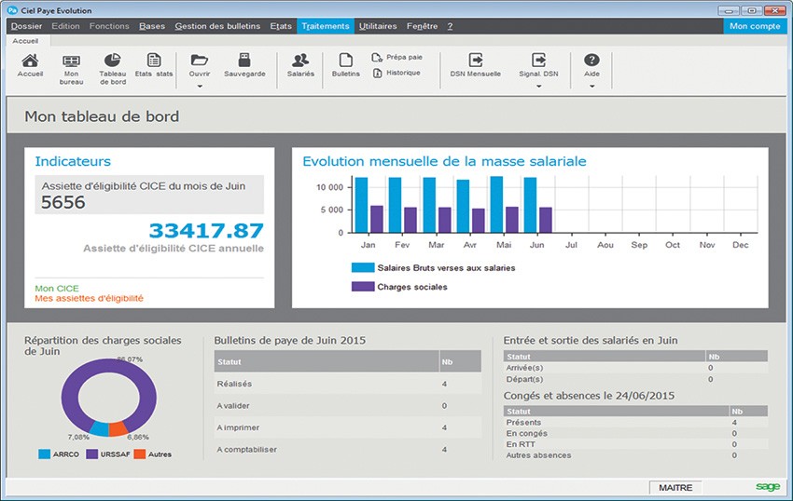793x501 pixels.
Task: Click the Sauvegarde backup icon
Action: 244,61
